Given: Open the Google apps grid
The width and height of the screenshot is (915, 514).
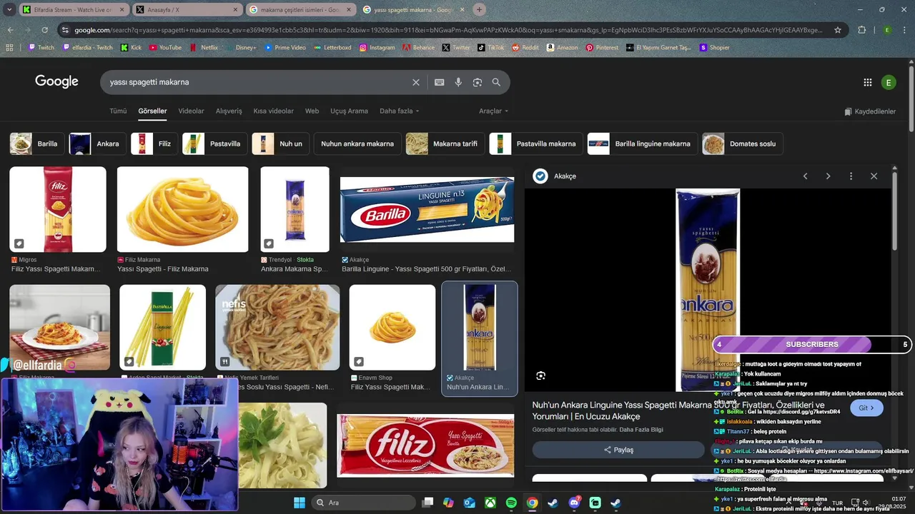Looking at the screenshot, I should [867, 82].
